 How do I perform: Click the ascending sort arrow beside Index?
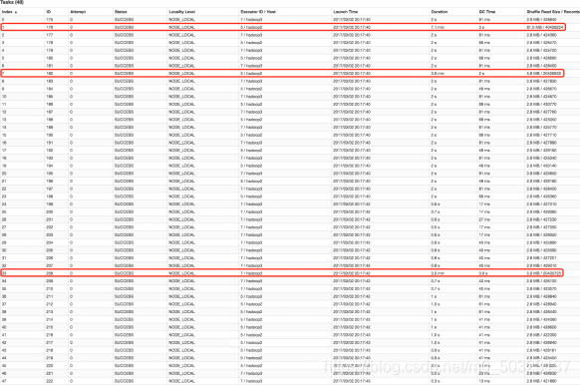point(16,12)
